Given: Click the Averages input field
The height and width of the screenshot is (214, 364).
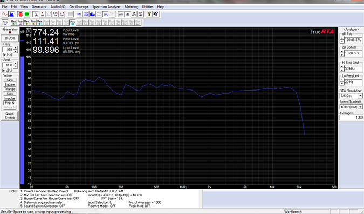Looking at the screenshot, I should tap(351, 118).
